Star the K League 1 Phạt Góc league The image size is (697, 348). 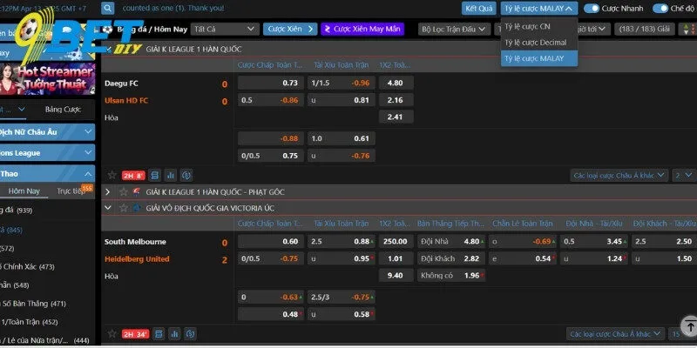point(124,192)
